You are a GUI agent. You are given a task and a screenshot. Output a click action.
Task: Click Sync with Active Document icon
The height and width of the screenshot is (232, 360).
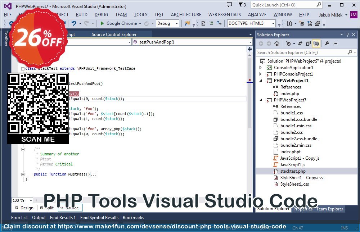point(300,44)
